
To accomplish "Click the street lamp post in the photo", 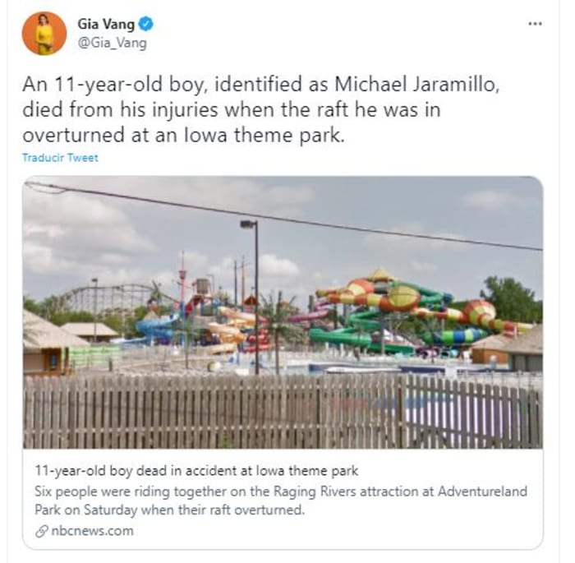I will point(254,298).
